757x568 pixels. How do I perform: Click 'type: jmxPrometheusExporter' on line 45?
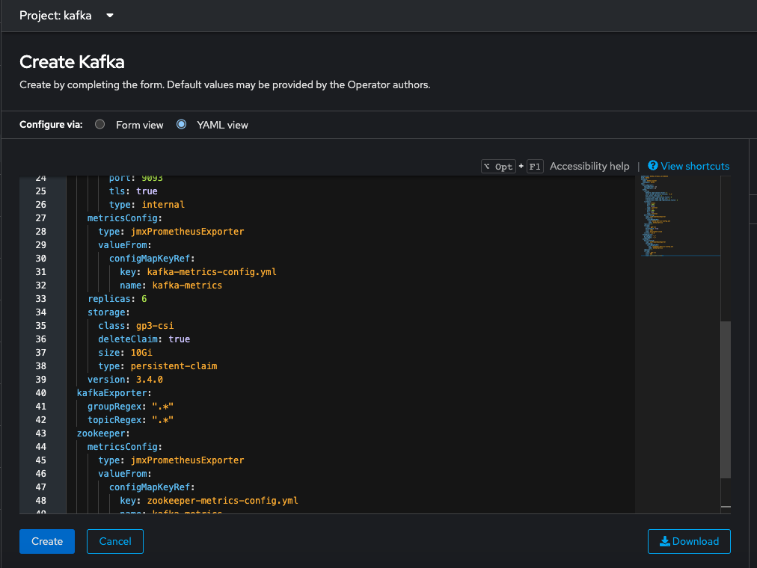click(171, 460)
